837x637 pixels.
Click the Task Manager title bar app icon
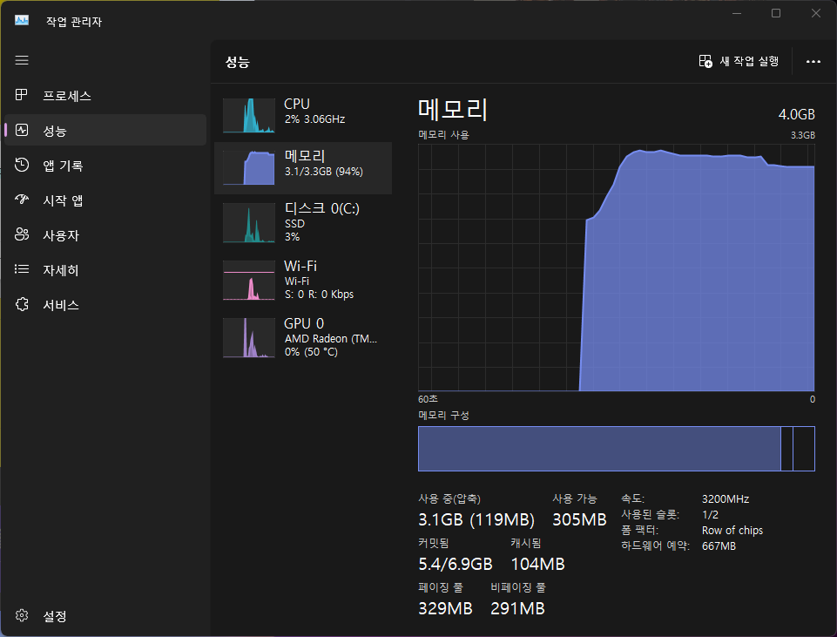point(22,21)
